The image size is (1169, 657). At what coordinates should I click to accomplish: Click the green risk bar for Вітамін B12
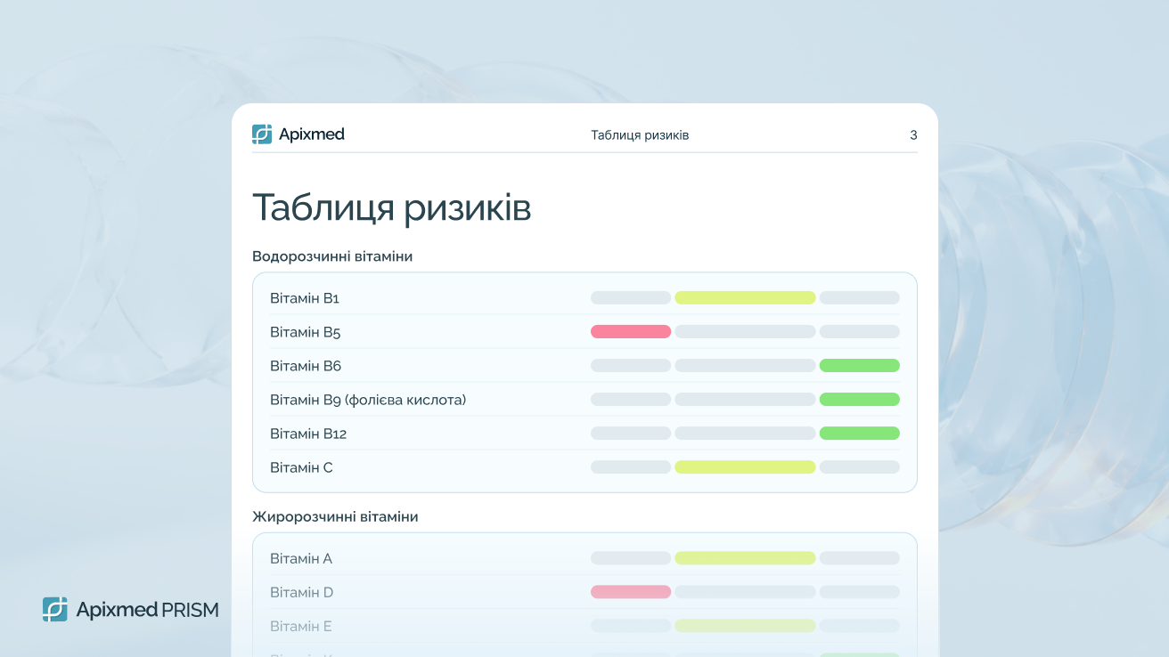pos(860,434)
